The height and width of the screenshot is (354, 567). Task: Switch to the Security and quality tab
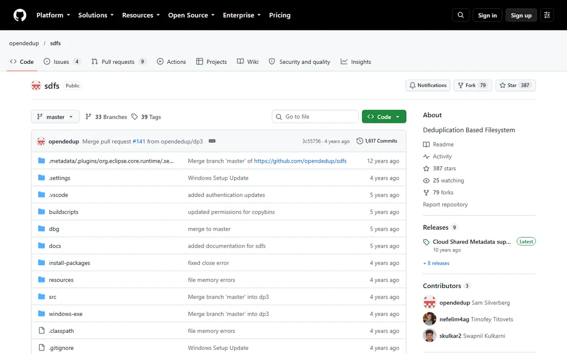pyautogui.click(x=299, y=62)
